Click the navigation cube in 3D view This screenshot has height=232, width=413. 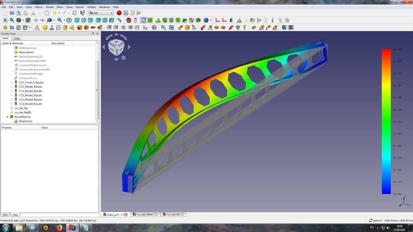116,47
